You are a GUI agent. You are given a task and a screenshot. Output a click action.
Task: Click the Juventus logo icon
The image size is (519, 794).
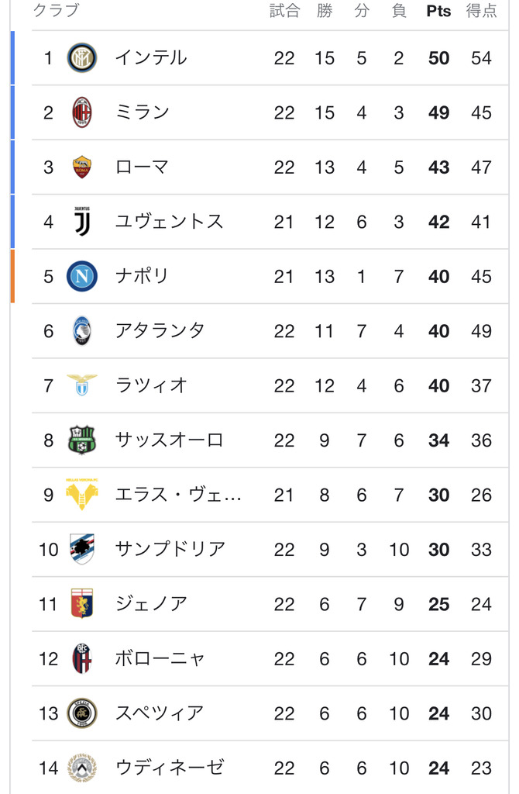coord(81,222)
